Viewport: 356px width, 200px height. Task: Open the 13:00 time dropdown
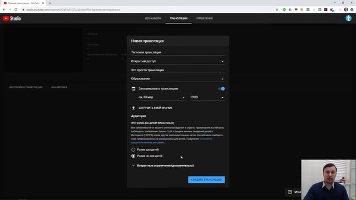click(207, 97)
